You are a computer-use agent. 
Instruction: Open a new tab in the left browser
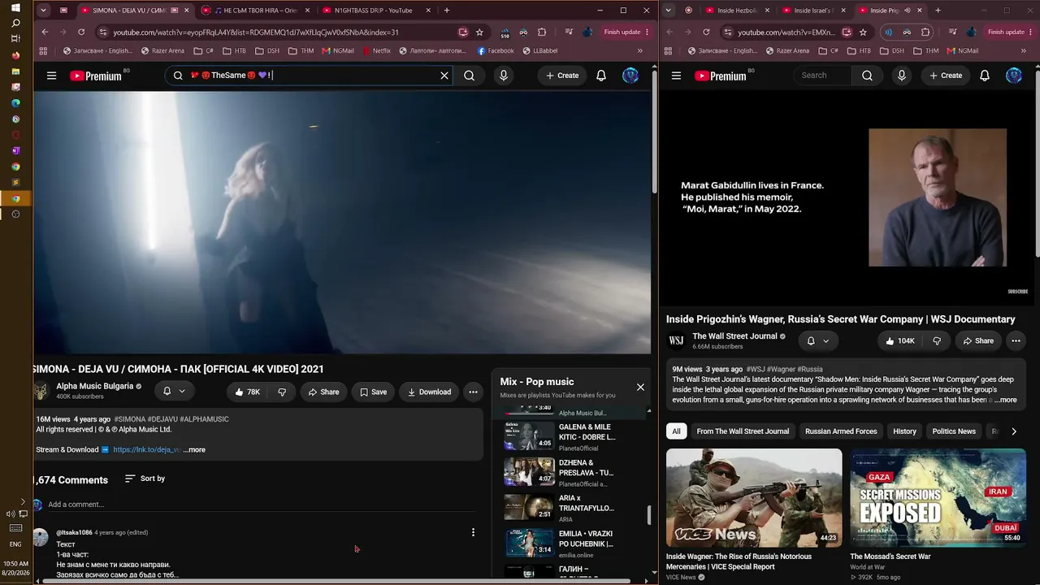coord(447,11)
